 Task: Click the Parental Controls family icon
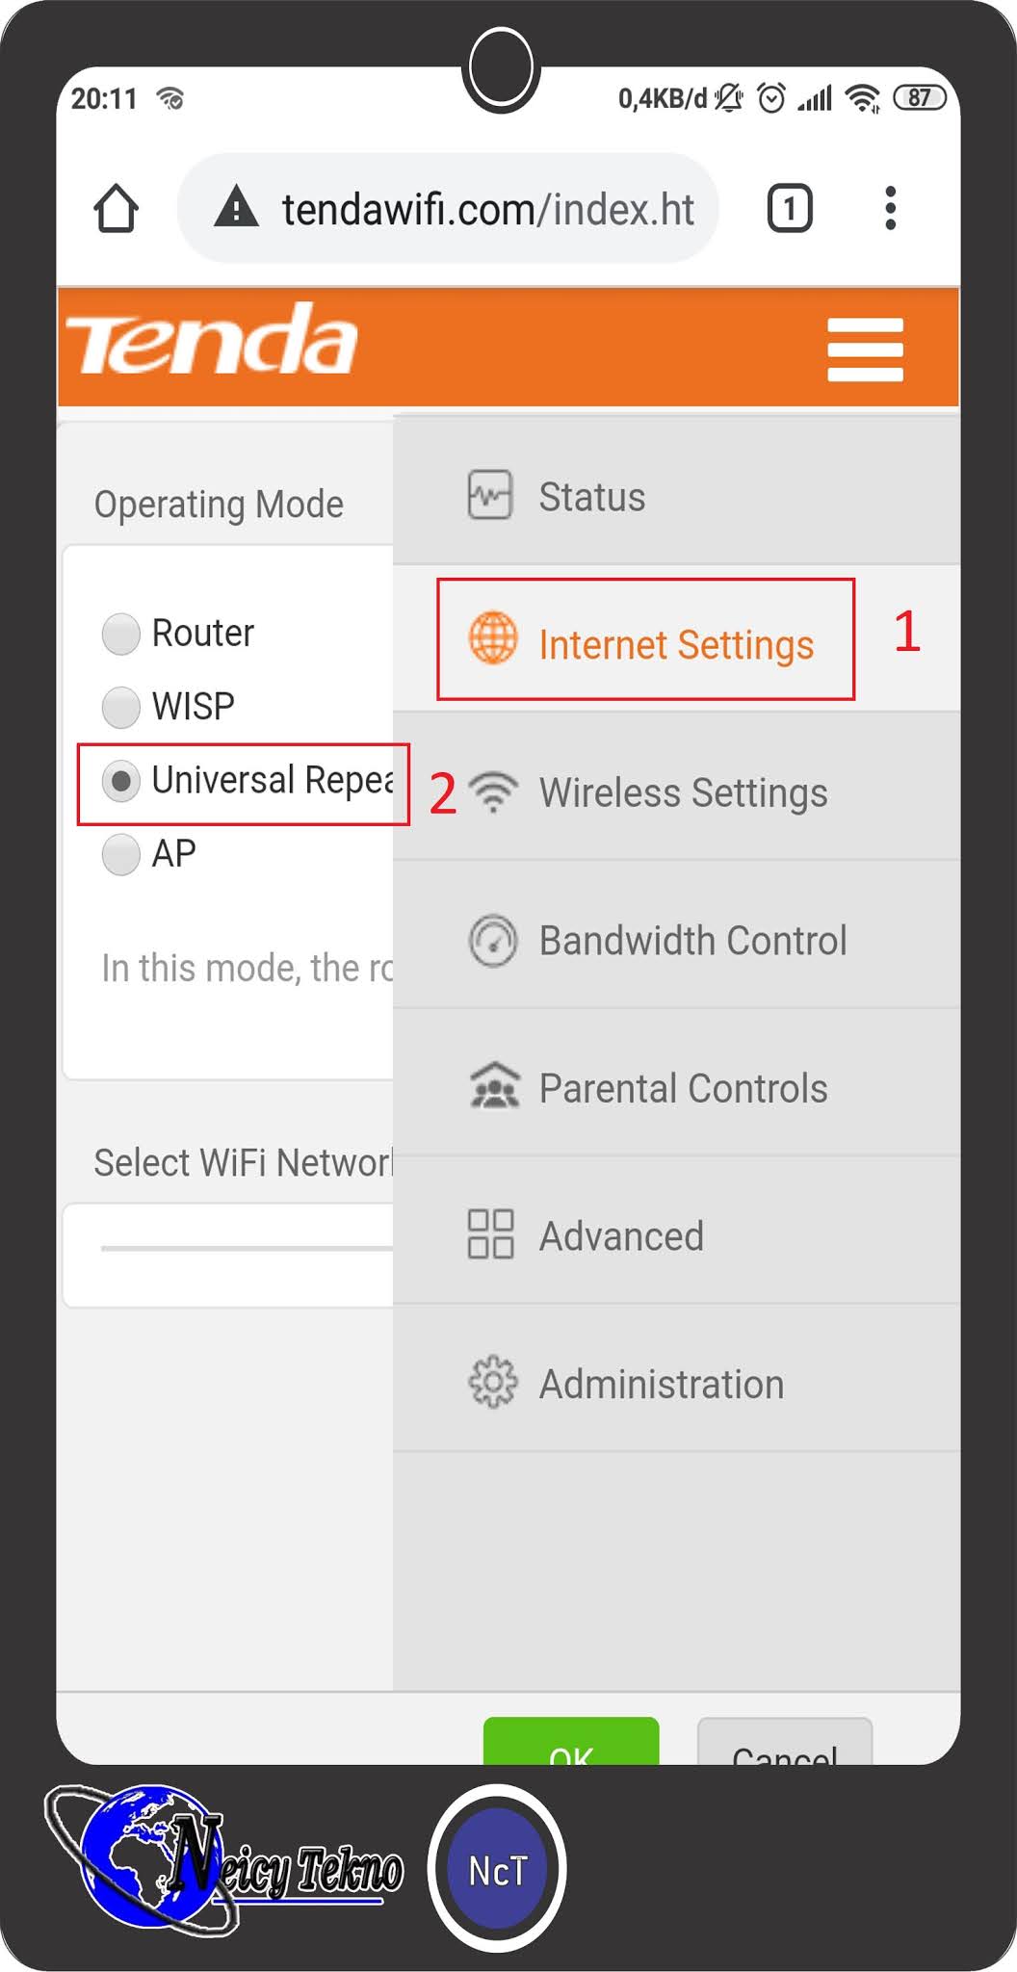pos(494,1087)
